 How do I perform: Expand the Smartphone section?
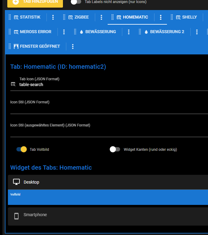(x=108, y=216)
